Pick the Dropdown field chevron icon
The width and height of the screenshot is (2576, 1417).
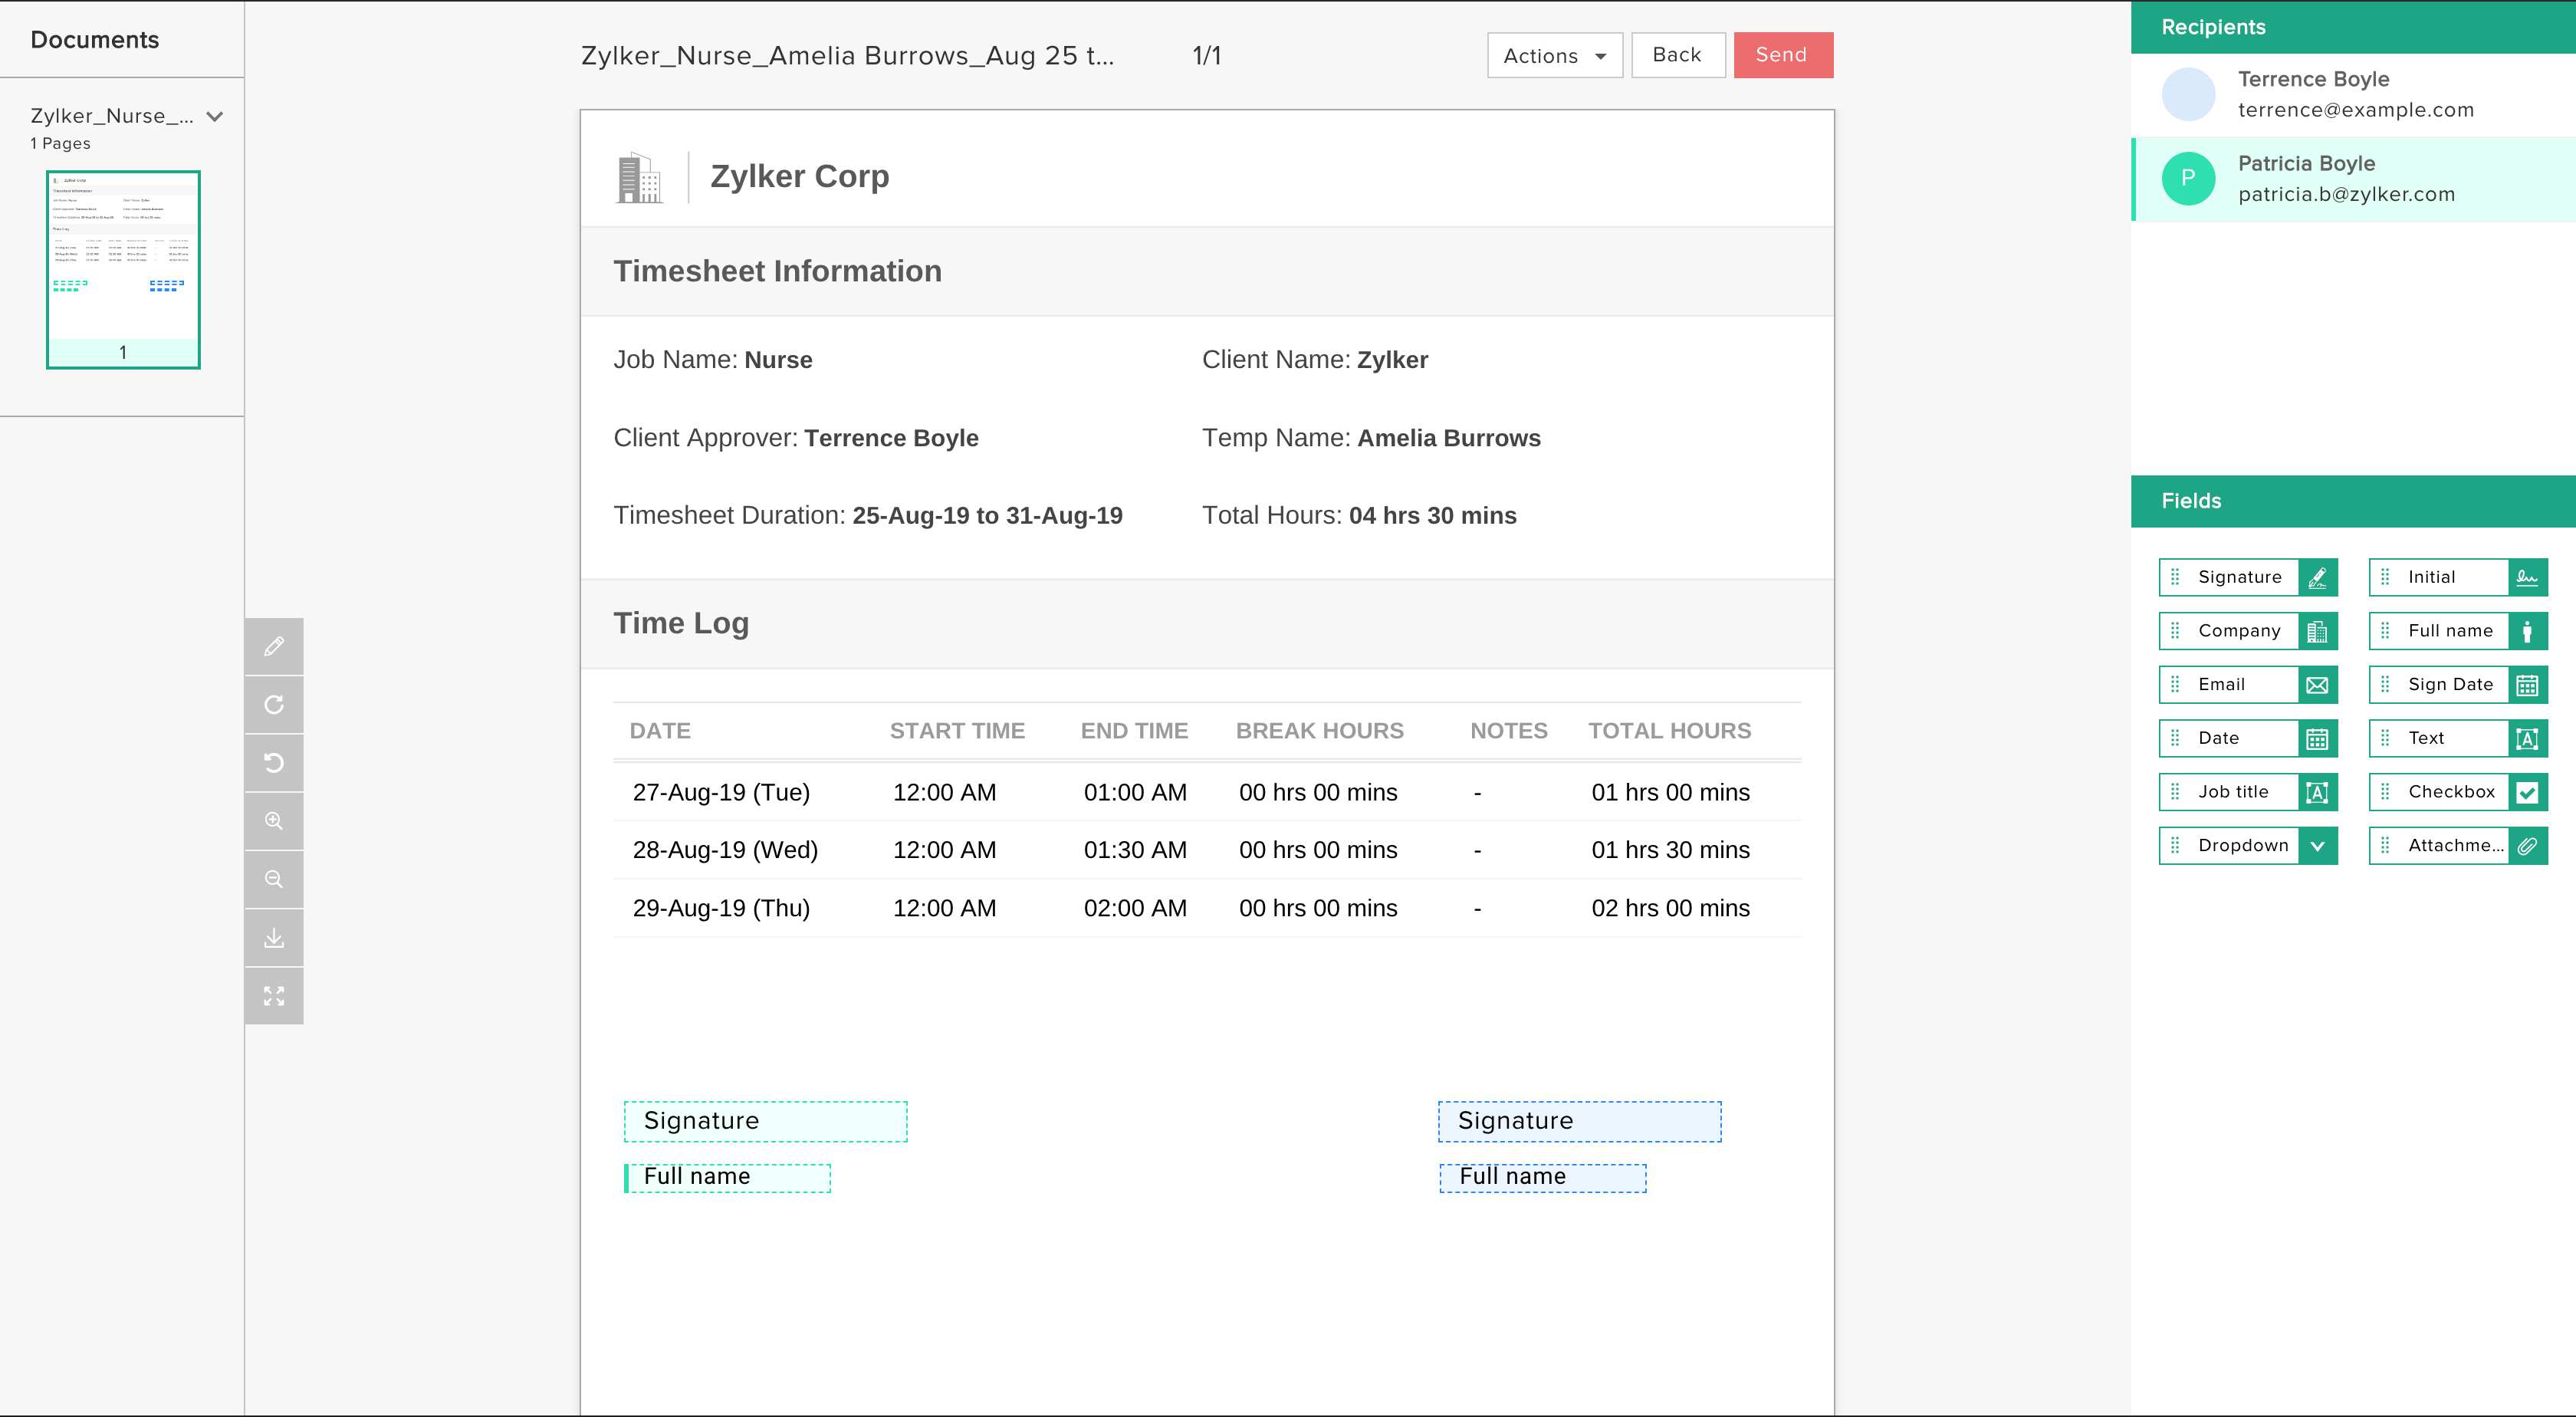pyautogui.click(x=2317, y=846)
